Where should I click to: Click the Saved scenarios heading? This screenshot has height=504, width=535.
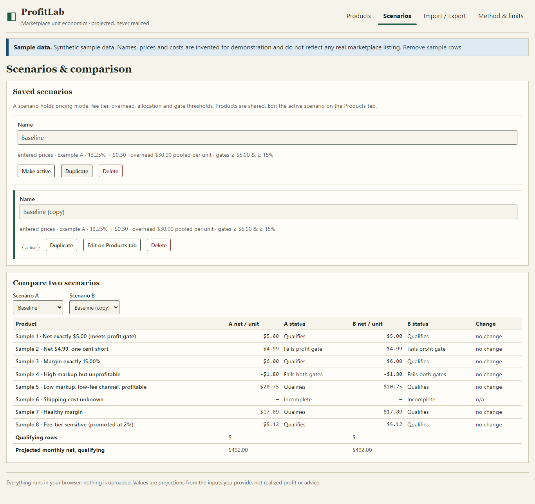pyautogui.click(x=42, y=92)
